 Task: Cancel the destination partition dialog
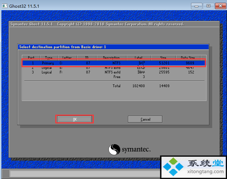tap(145, 119)
